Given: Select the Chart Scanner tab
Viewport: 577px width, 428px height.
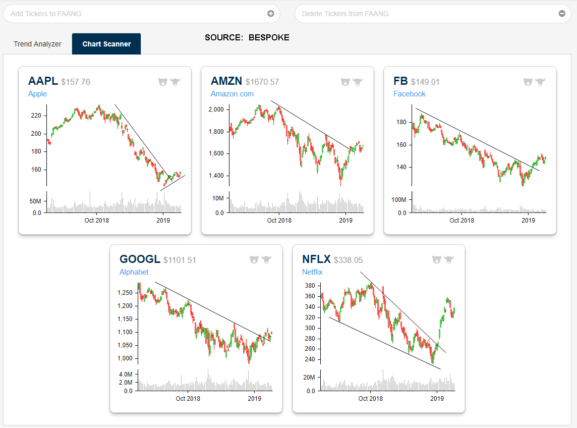Looking at the screenshot, I should [106, 44].
